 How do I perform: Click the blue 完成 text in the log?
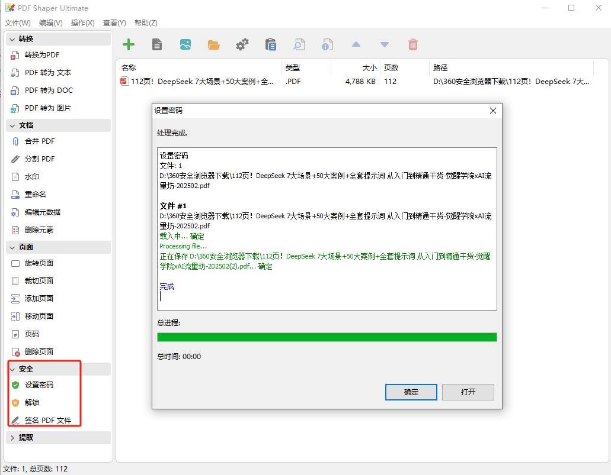[x=167, y=287]
